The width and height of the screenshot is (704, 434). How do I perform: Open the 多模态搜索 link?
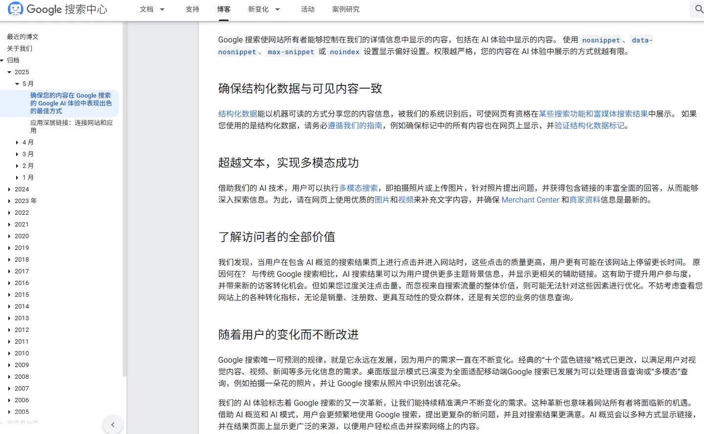tap(358, 188)
